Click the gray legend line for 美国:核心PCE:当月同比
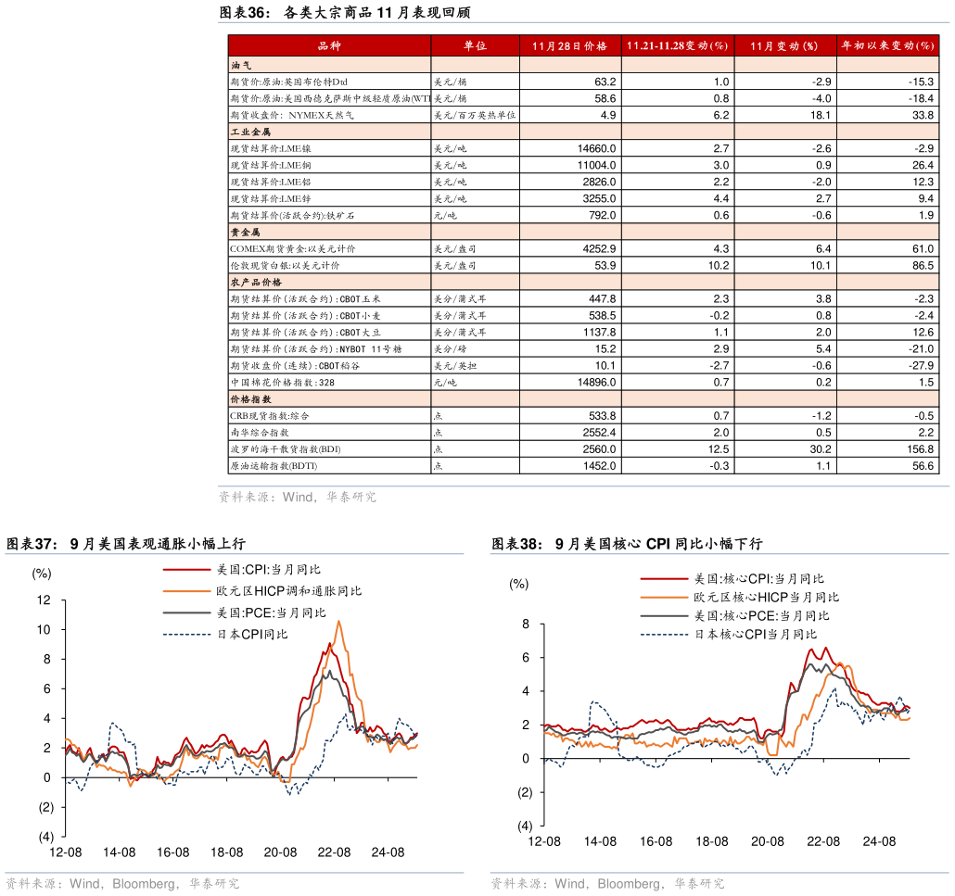955x896 pixels. tap(664, 615)
